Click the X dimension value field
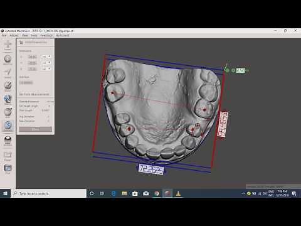 coord(33,57)
